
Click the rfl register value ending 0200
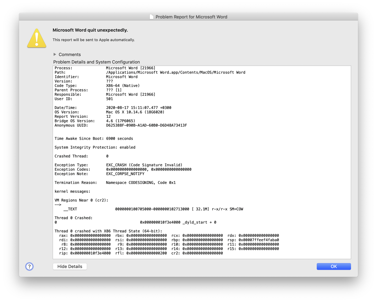pyautogui.click(x=146, y=253)
